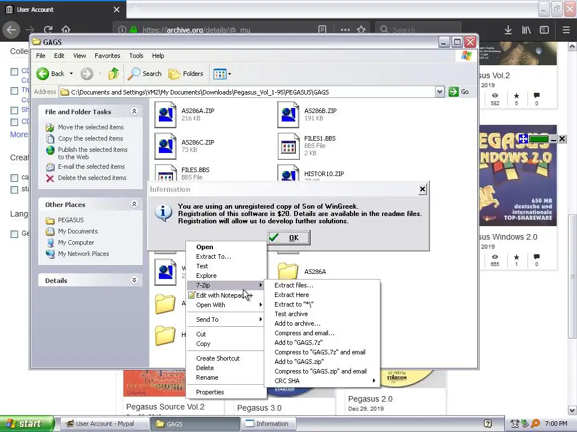
Task: Go Back in the GAGS Explorer window
Action: (x=50, y=74)
